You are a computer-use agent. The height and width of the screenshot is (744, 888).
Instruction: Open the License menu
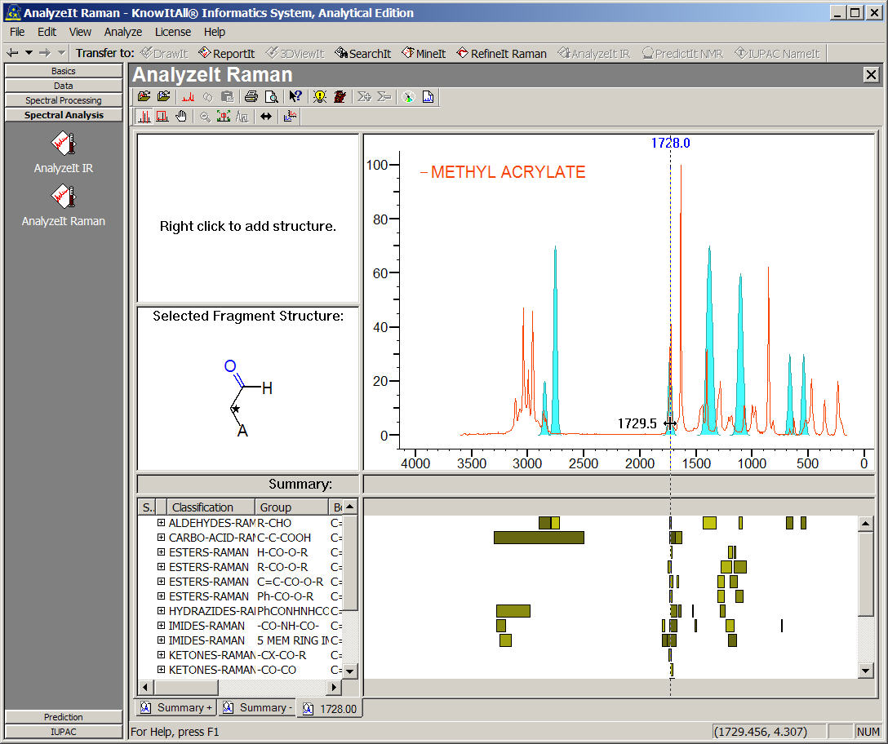(173, 32)
